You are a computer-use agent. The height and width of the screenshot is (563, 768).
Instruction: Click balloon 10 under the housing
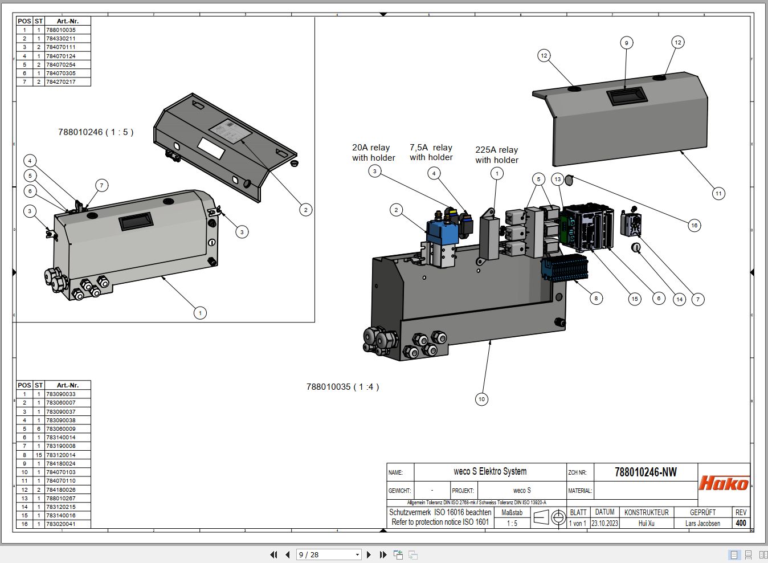tap(481, 399)
